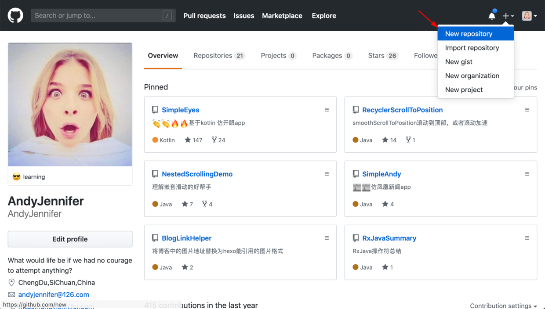Open Marketplace in the top navigation

(x=282, y=15)
